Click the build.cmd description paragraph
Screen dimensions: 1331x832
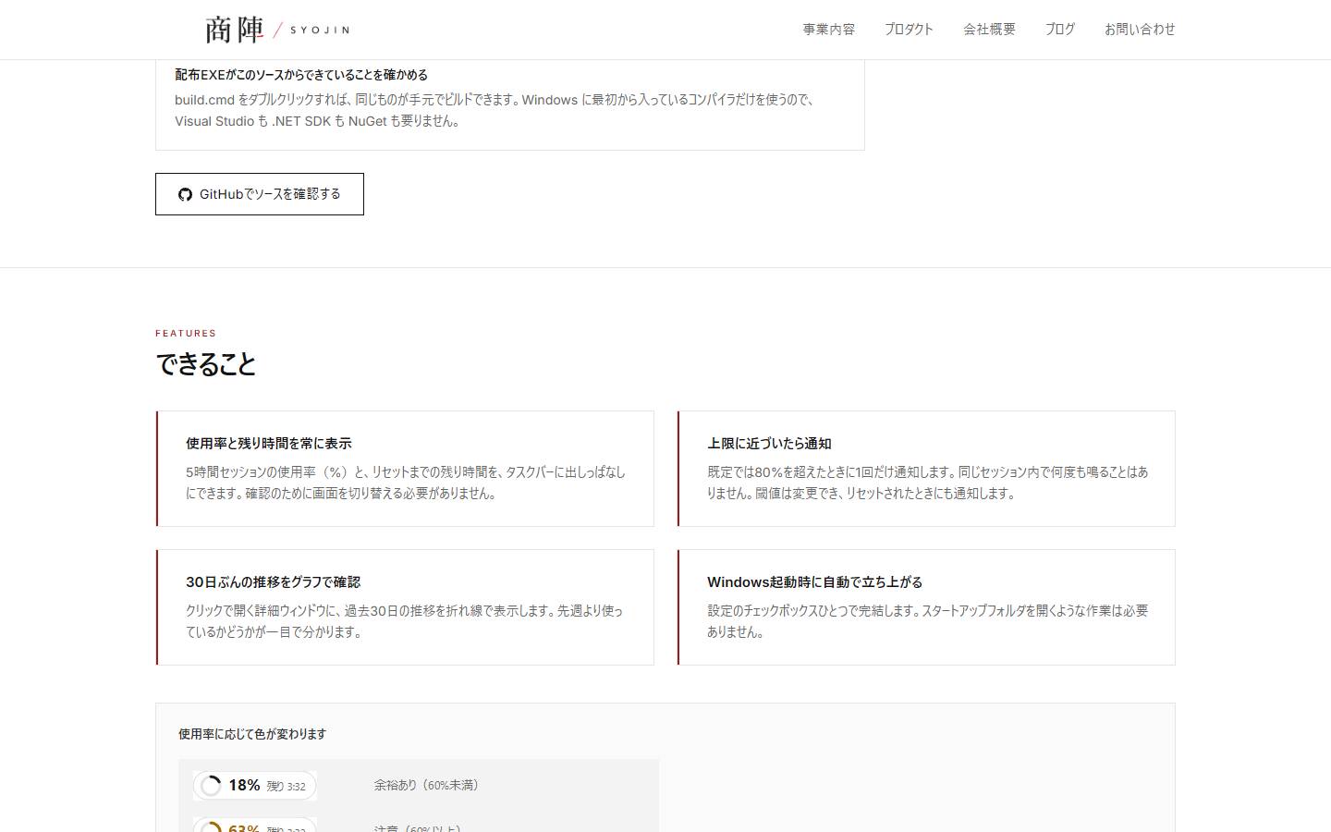pos(495,110)
